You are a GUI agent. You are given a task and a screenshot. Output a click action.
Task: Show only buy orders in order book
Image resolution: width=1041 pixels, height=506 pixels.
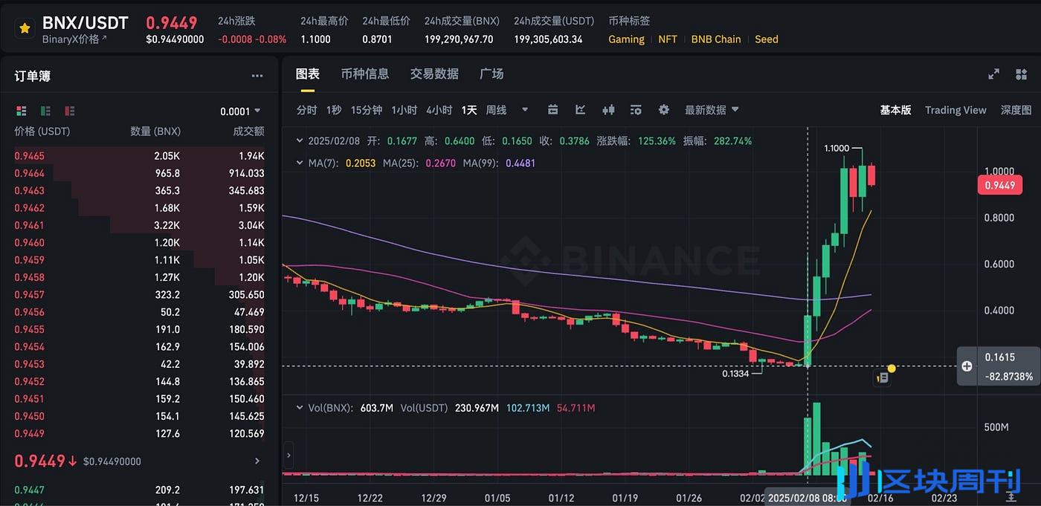tap(46, 111)
